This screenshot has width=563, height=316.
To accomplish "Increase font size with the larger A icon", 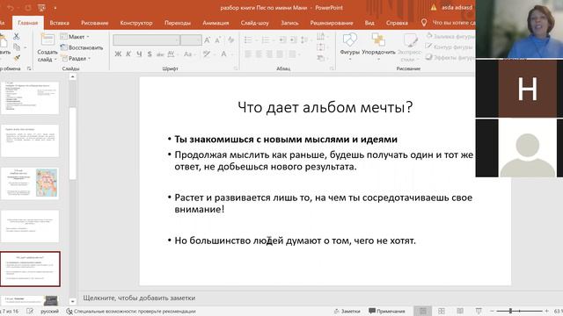I will [x=208, y=40].
